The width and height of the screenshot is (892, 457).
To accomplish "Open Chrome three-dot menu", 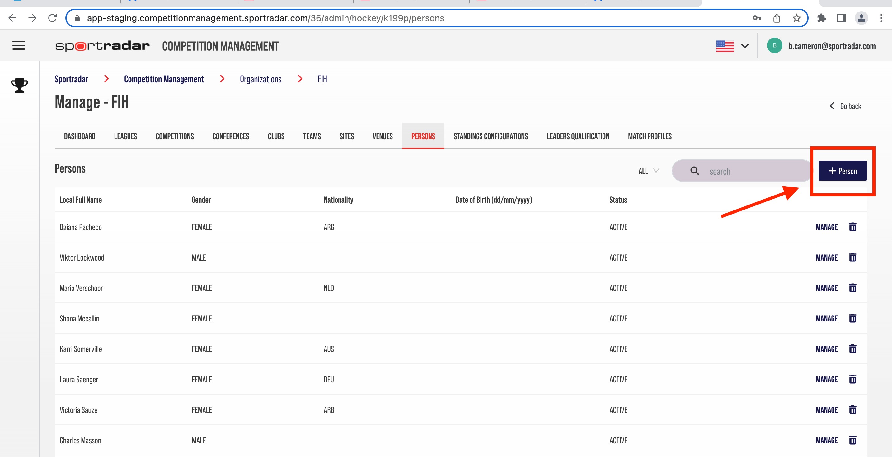I will (881, 18).
